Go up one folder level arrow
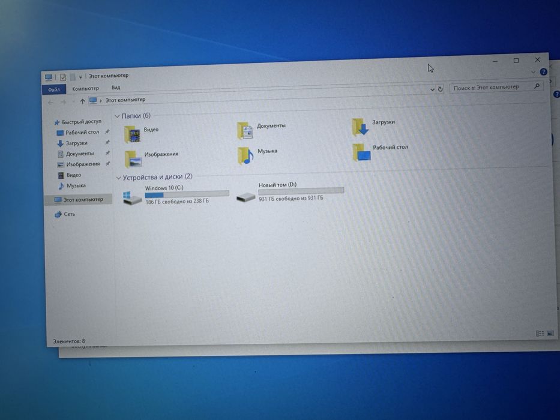 point(82,101)
